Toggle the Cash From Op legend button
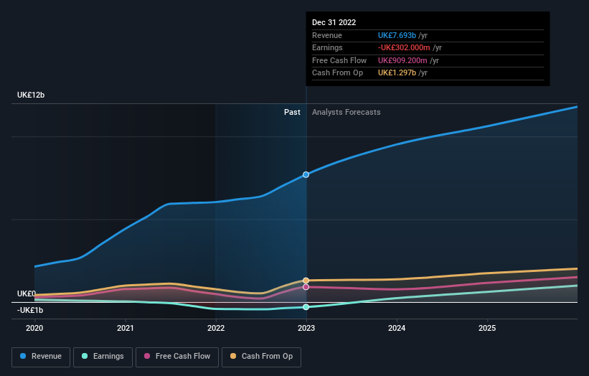 [261, 357]
